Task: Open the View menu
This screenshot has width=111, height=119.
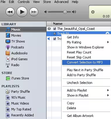Action: (x=36, y=2)
